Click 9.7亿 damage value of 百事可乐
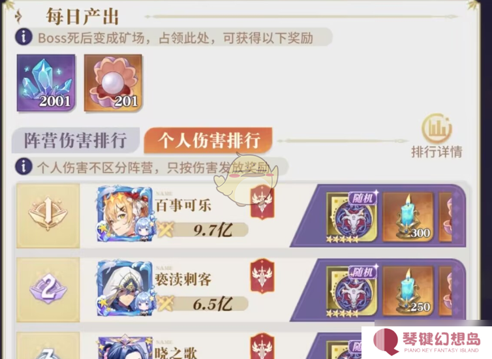The image size is (492, 359). point(213,230)
